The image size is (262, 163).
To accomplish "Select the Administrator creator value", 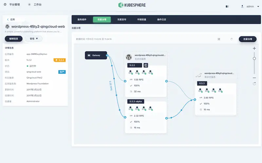I will tap(33, 101).
